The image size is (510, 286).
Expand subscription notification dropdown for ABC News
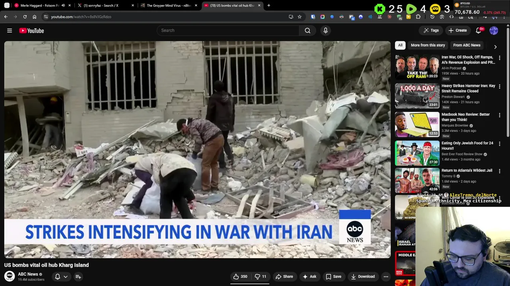pyautogui.click(x=65, y=276)
